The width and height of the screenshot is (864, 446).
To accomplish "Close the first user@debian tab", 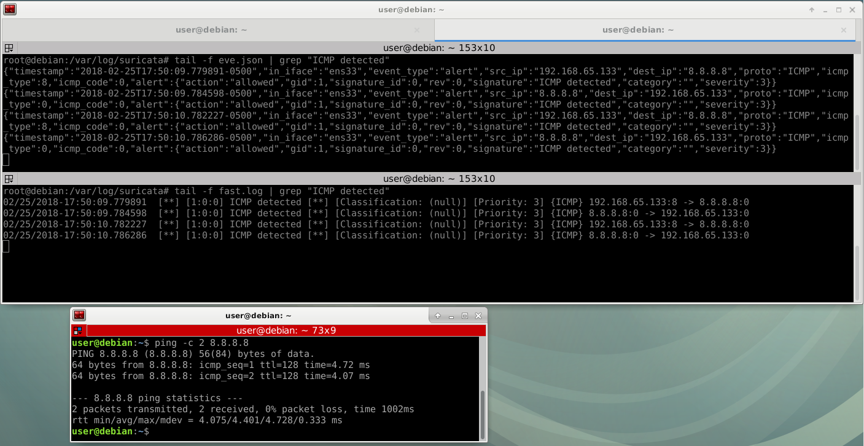I will pyautogui.click(x=417, y=29).
